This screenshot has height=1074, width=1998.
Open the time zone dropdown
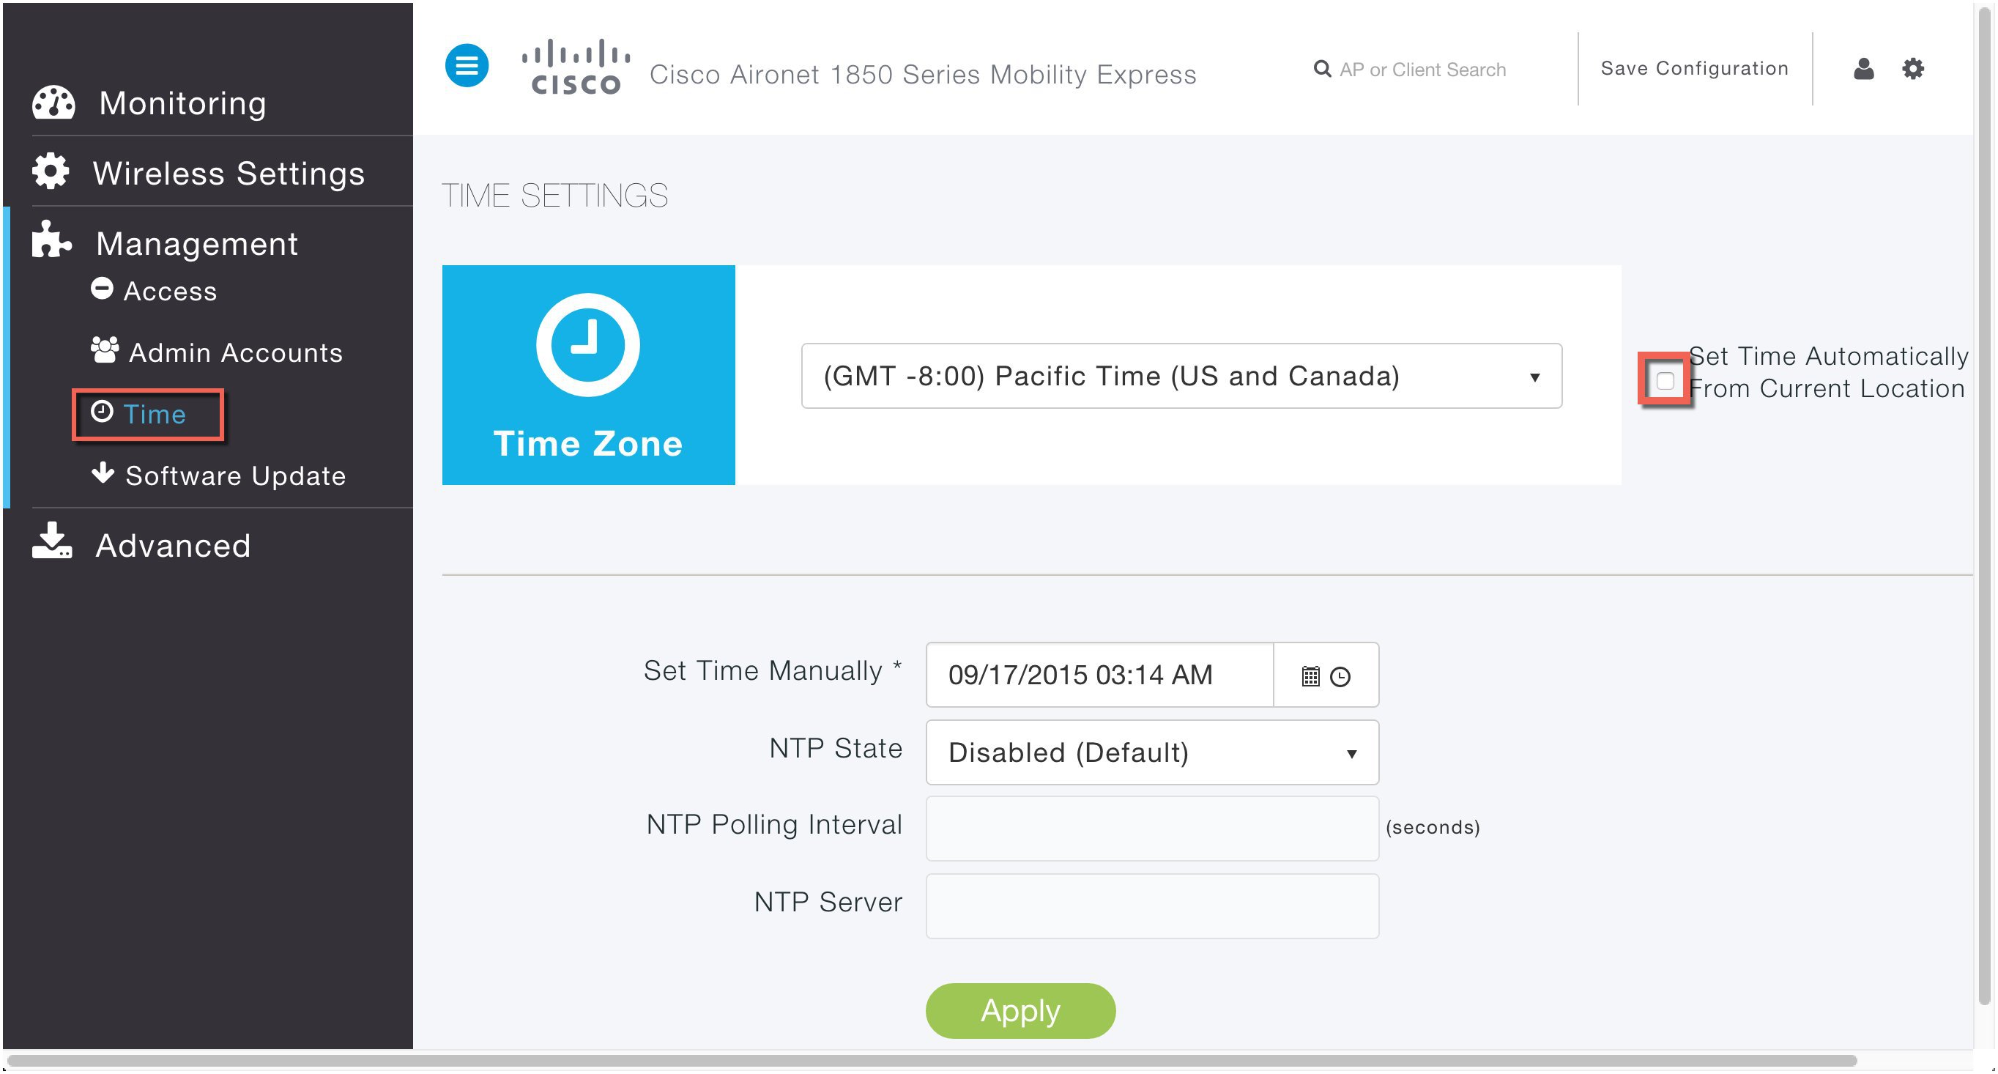1181,376
